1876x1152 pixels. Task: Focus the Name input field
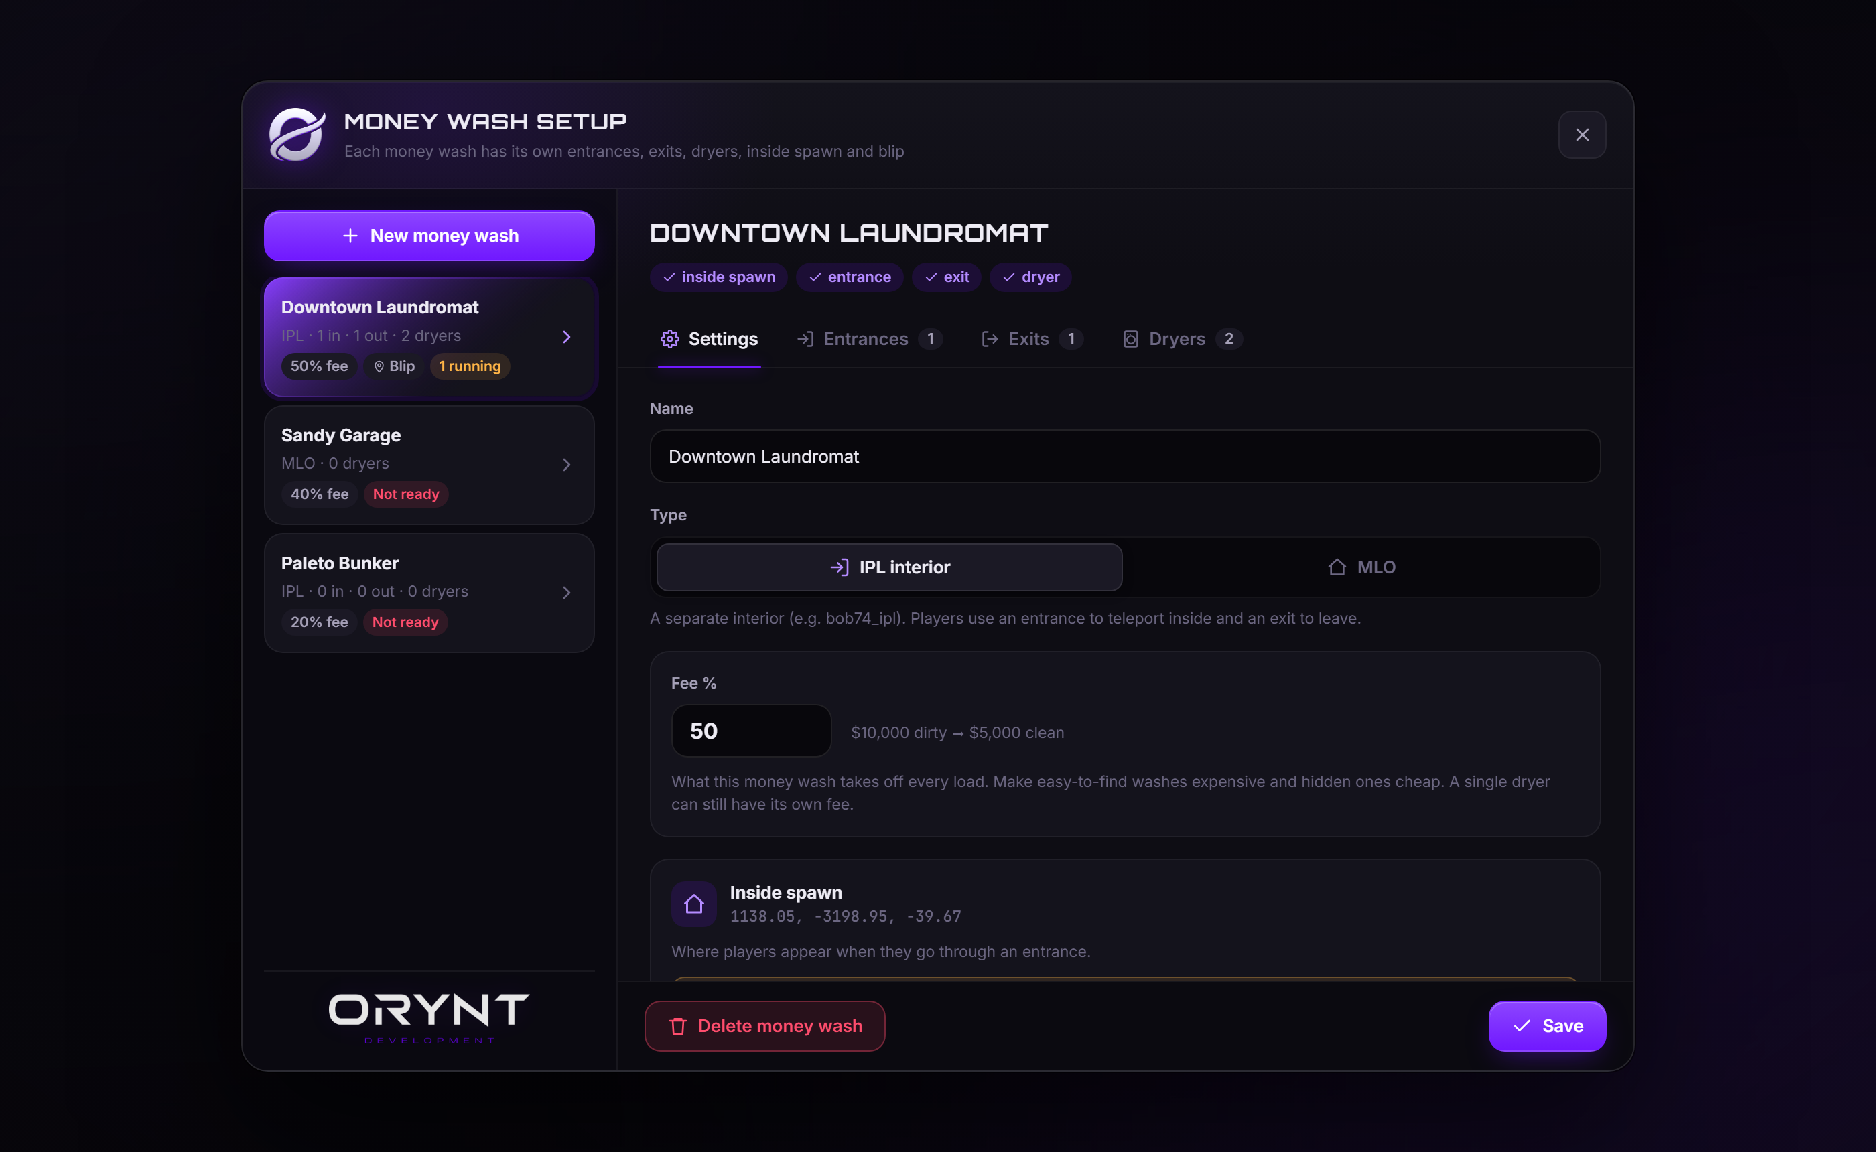pos(1125,456)
